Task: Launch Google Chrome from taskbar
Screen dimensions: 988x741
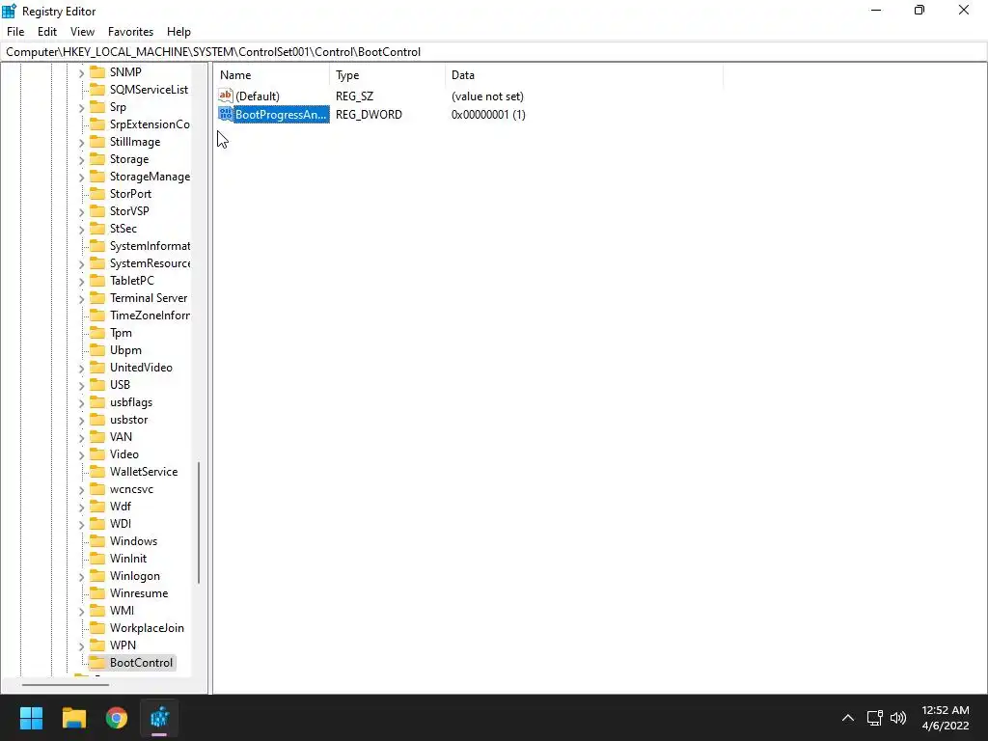Action: 117,718
